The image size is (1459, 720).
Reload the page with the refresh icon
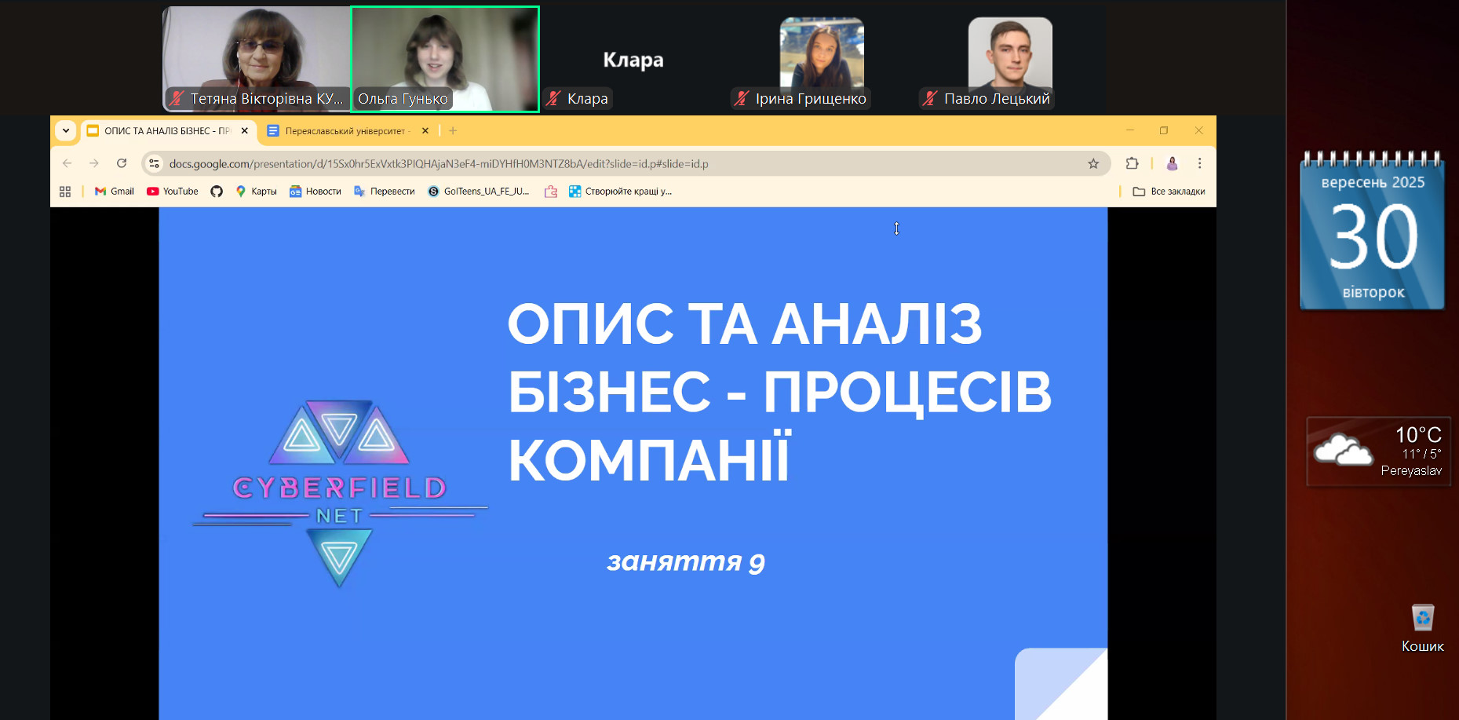click(122, 163)
